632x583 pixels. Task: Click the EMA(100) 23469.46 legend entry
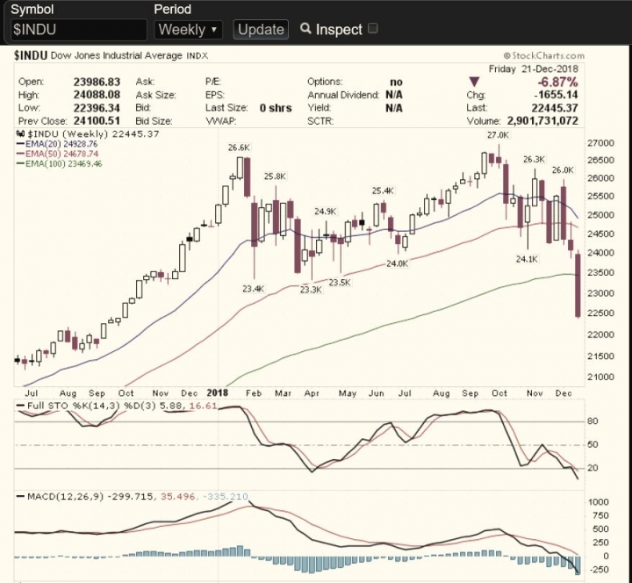point(60,163)
